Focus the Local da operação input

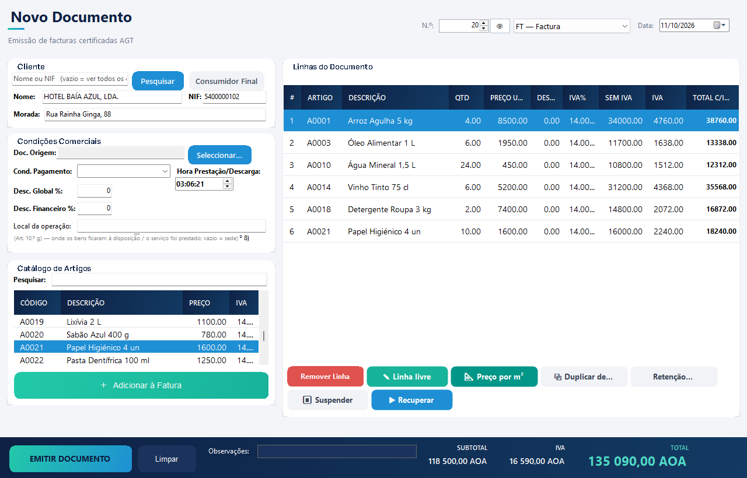point(172,226)
